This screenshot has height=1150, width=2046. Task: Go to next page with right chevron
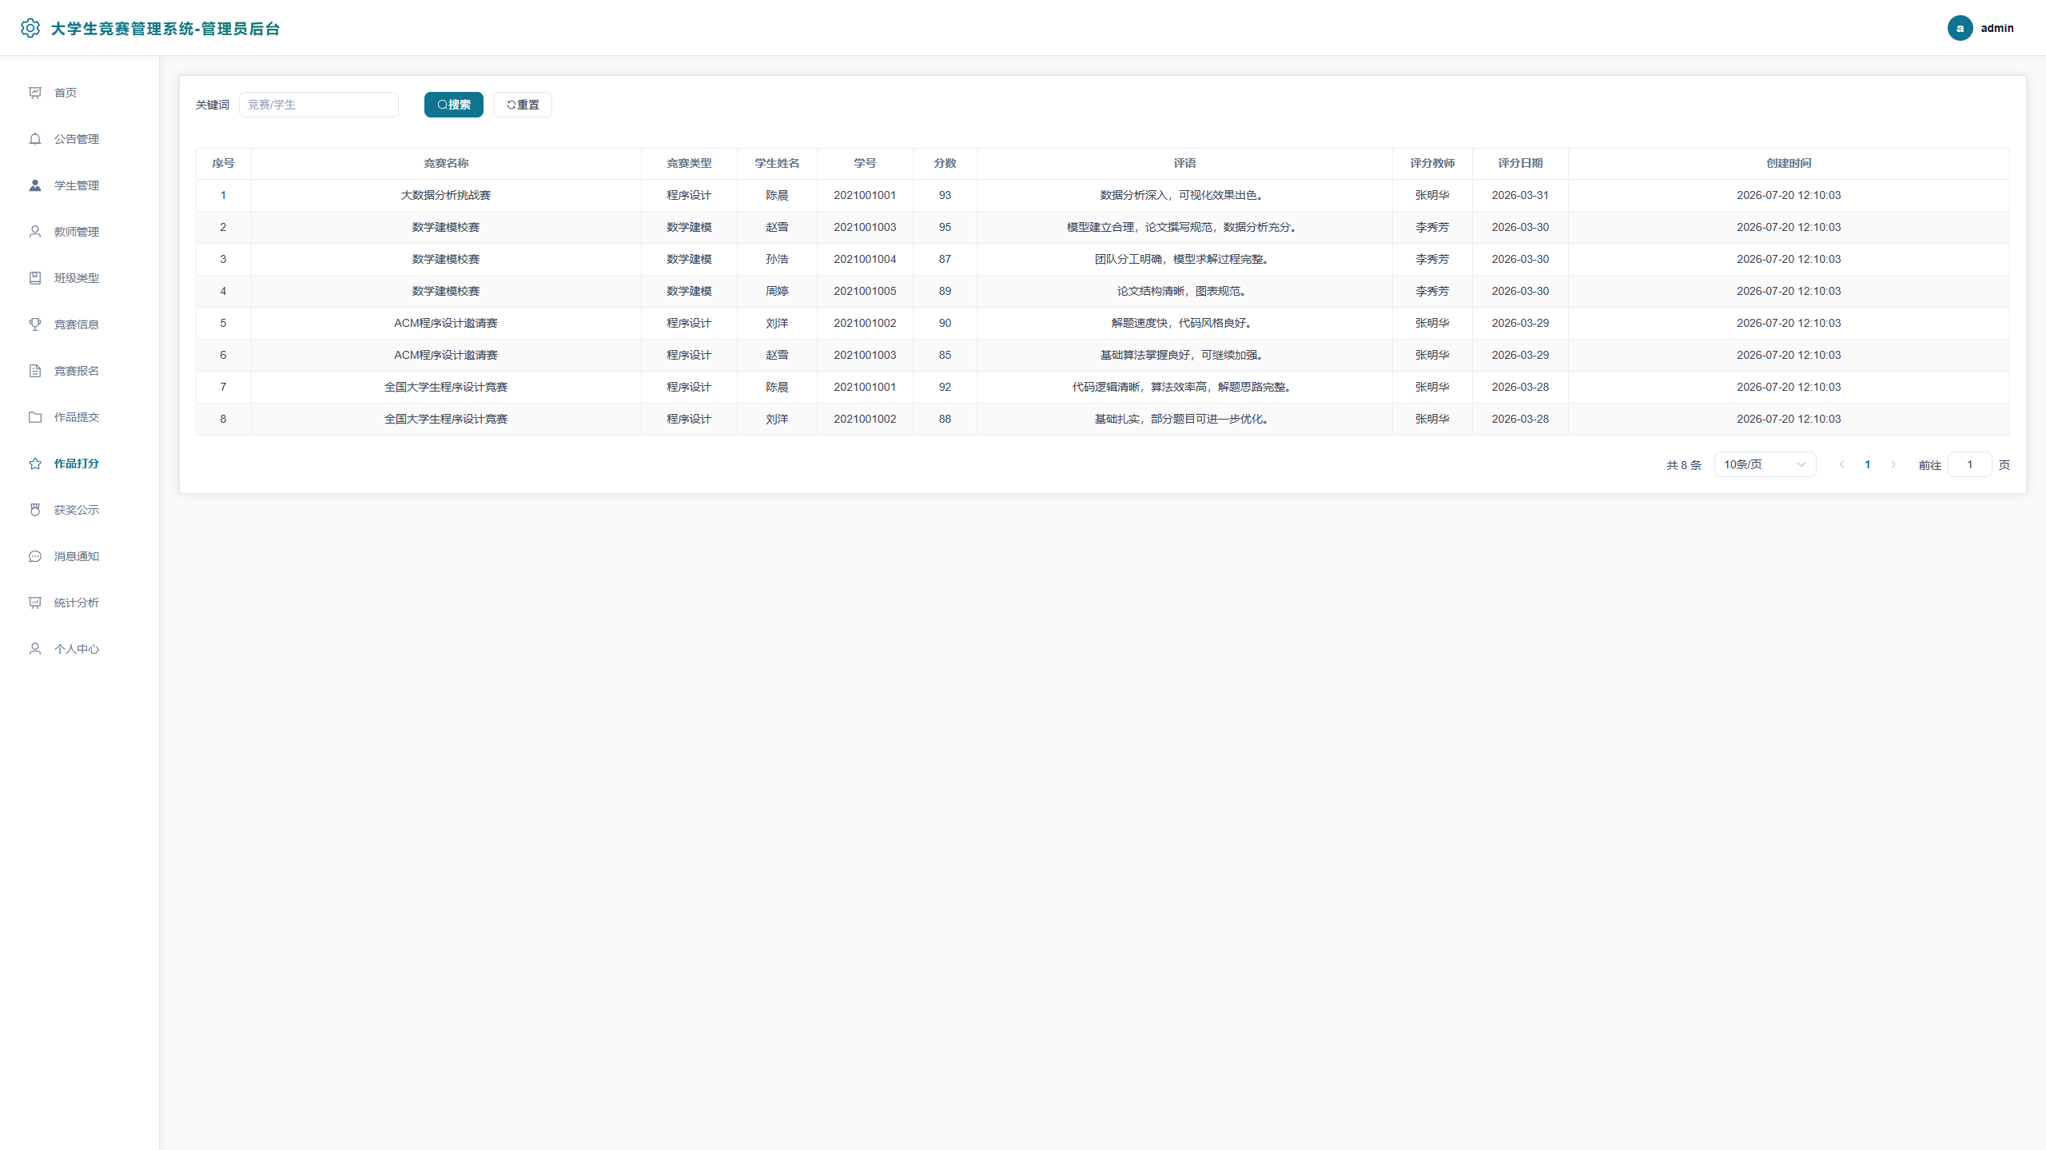pyautogui.click(x=1893, y=464)
